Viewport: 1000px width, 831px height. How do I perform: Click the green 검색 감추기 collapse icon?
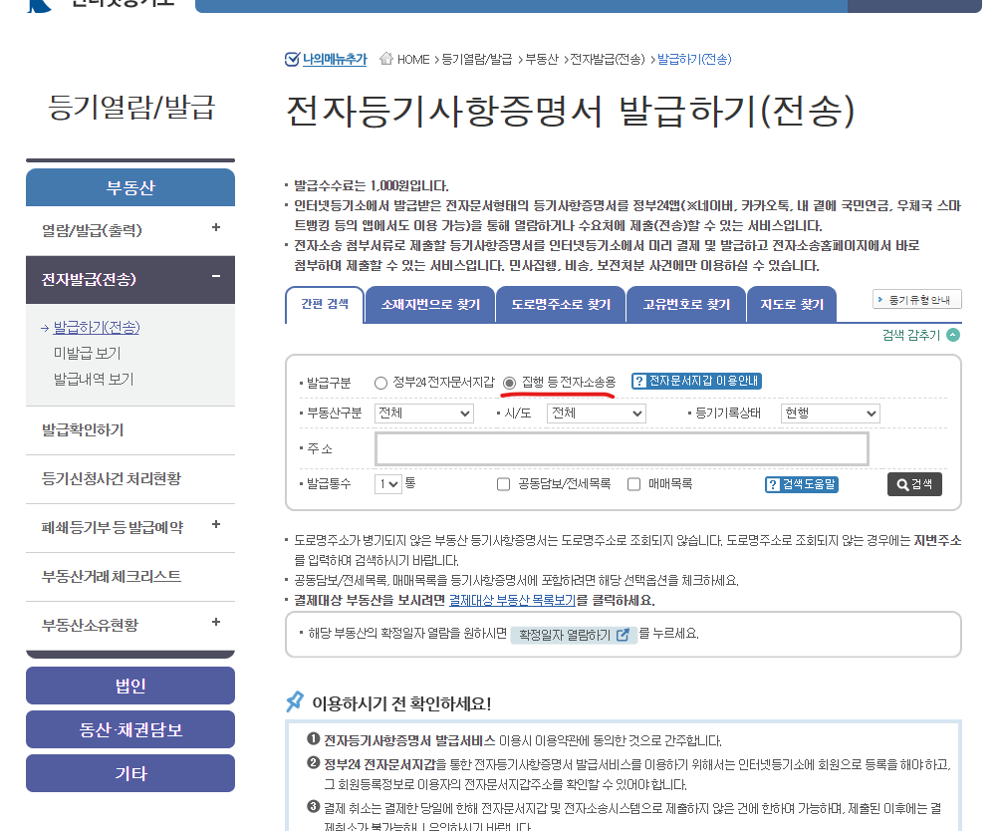point(953,335)
